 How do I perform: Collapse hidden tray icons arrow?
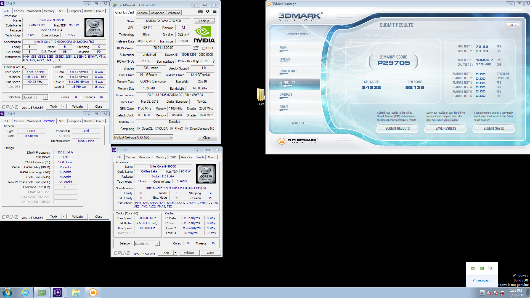tap(482, 293)
